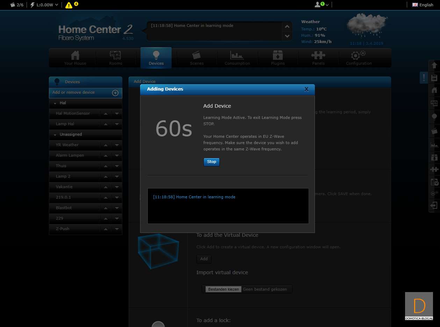Click the 2/6 scenes indicator in top bar

(17, 5)
